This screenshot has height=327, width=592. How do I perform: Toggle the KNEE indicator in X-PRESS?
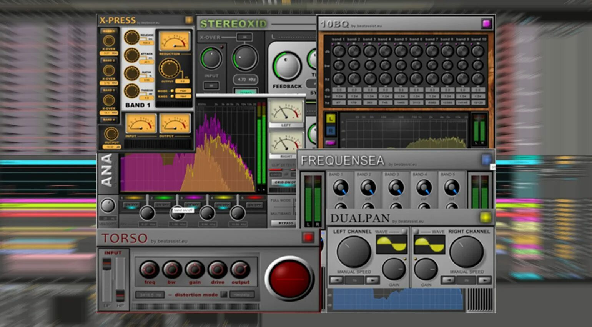(172, 96)
